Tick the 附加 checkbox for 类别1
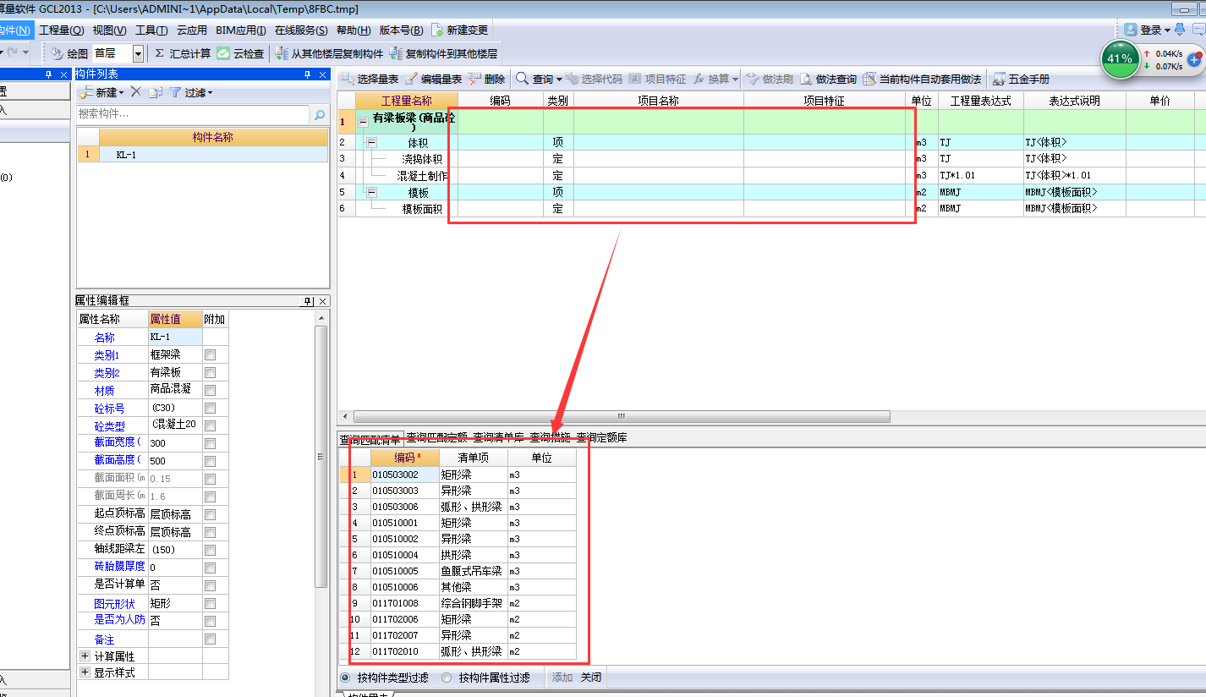The image size is (1206, 697). [210, 355]
